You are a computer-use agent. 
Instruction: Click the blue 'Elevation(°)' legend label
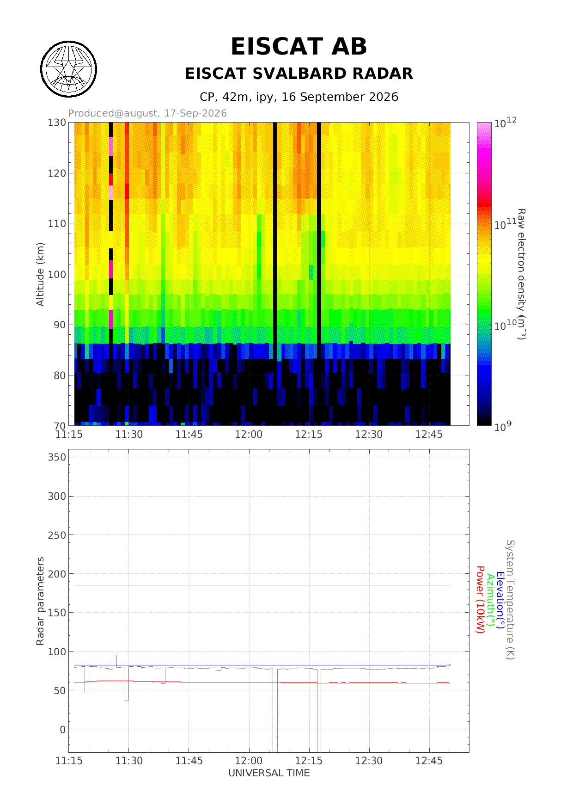pyautogui.click(x=500, y=600)
